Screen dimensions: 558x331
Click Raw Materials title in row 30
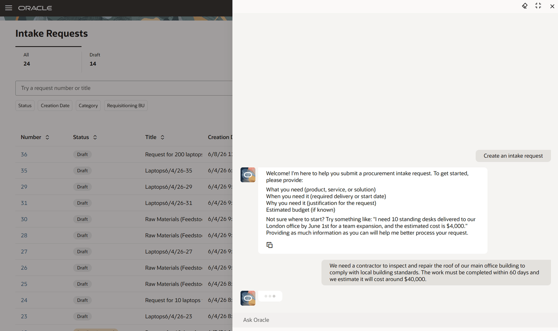[174, 219]
